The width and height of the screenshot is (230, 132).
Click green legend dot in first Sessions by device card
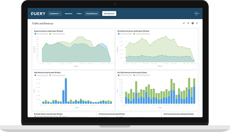pyautogui.click(x=50, y=34)
